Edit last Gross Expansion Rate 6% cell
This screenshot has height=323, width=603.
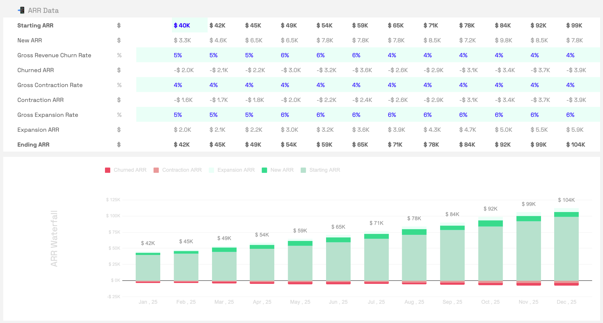point(570,115)
